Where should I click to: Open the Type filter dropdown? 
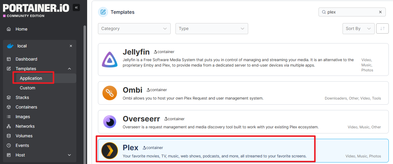(x=212, y=28)
